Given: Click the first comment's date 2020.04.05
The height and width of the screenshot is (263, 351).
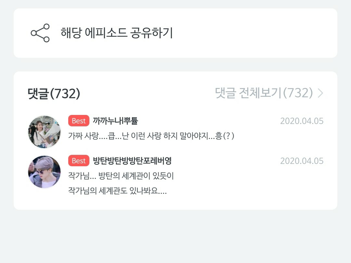Looking at the screenshot, I should [302, 121].
